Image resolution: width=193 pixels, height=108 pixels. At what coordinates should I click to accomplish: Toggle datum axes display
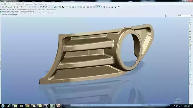point(106,7)
